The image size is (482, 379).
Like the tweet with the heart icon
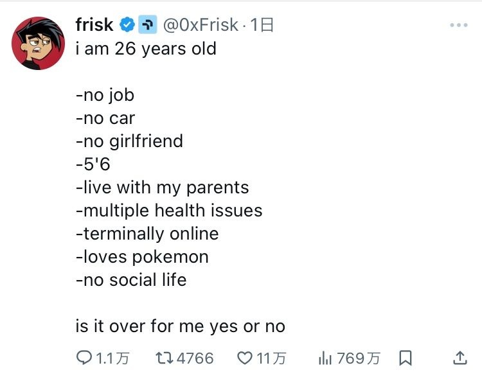245,358
